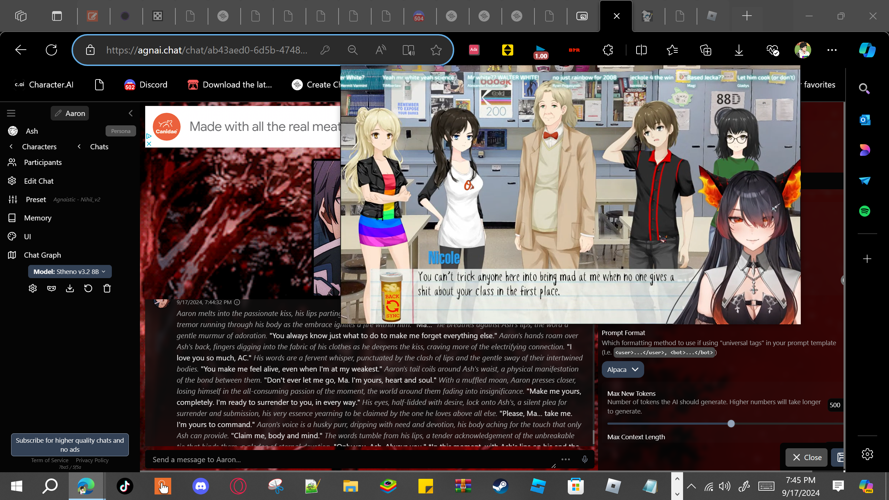Click the anonymize mask icon

pyautogui.click(x=51, y=289)
